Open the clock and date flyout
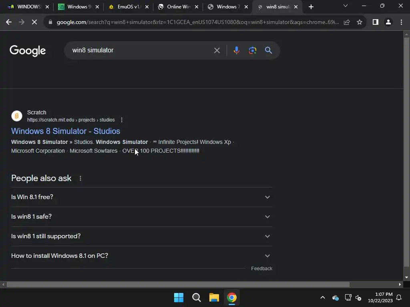 point(380,297)
